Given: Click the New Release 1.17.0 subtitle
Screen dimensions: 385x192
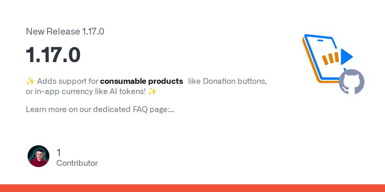Looking at the screenshot, I should [x=65, y=31].
